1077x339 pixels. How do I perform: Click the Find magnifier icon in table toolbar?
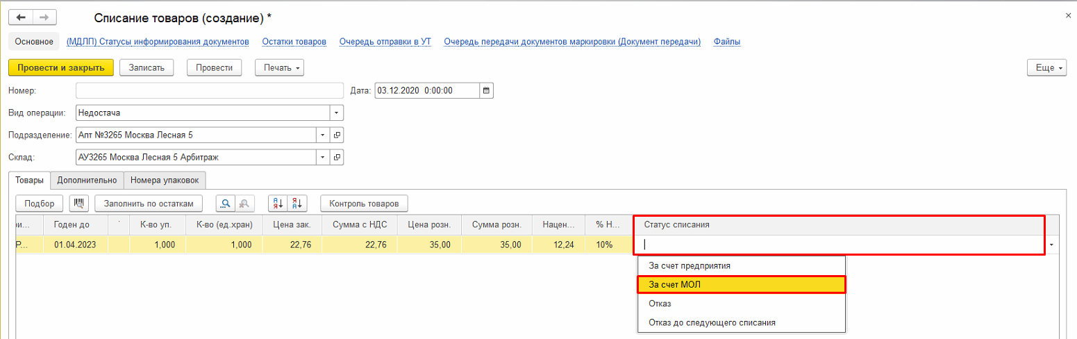226,204
